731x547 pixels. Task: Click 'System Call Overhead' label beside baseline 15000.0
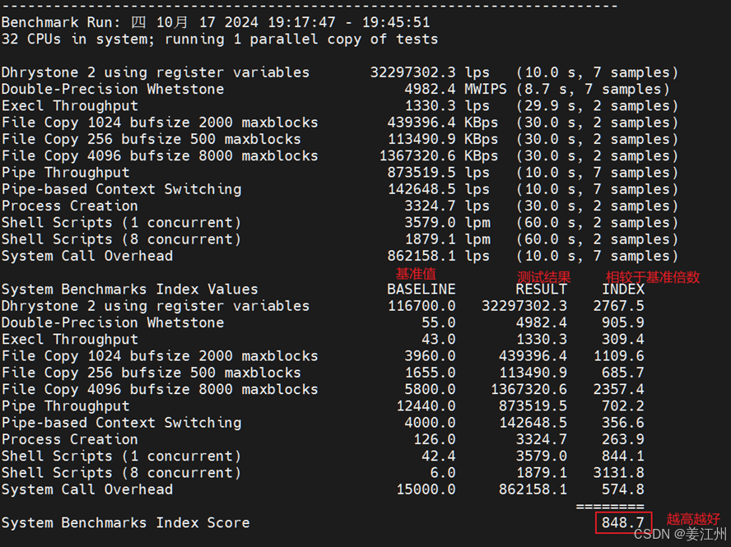pyautogui.click(x=86, y=490)
